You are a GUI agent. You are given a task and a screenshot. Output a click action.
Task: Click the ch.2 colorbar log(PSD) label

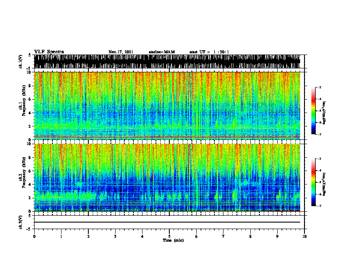[x=324, y=184]
